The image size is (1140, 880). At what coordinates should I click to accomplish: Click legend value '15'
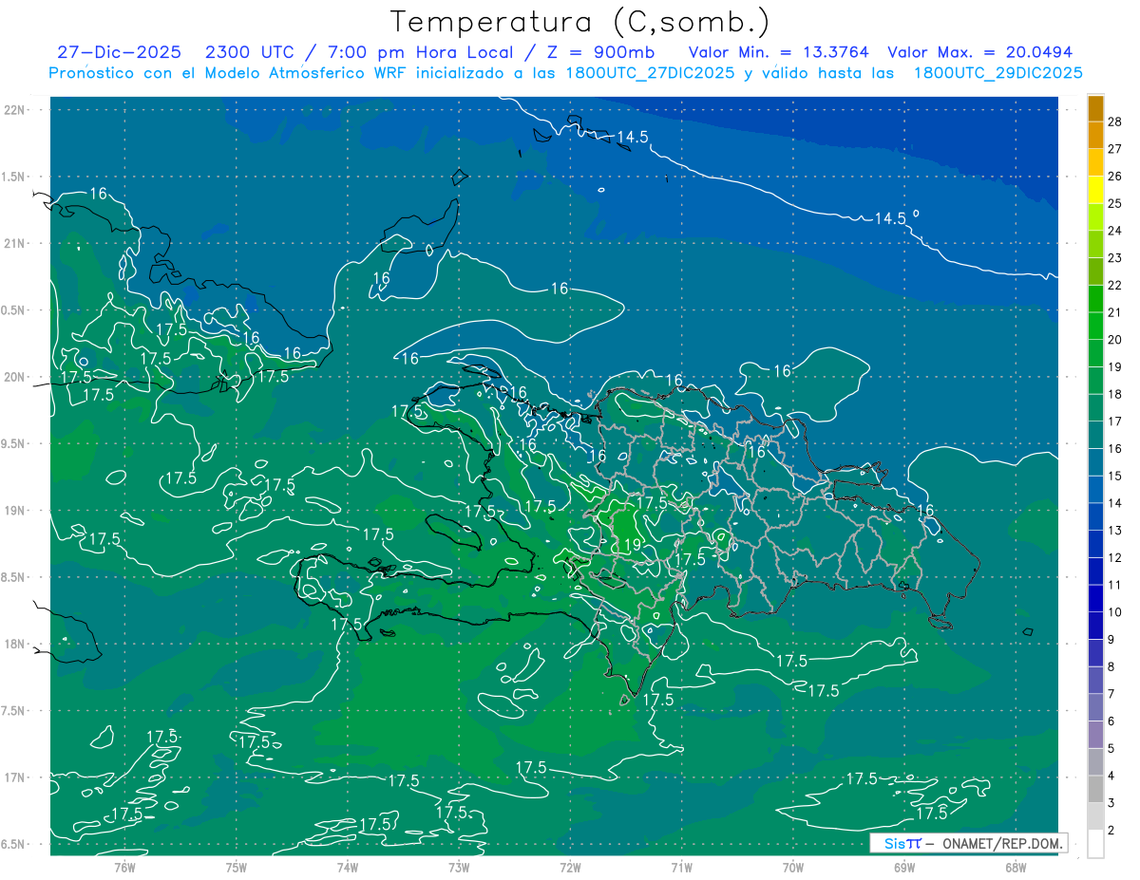1115,476
